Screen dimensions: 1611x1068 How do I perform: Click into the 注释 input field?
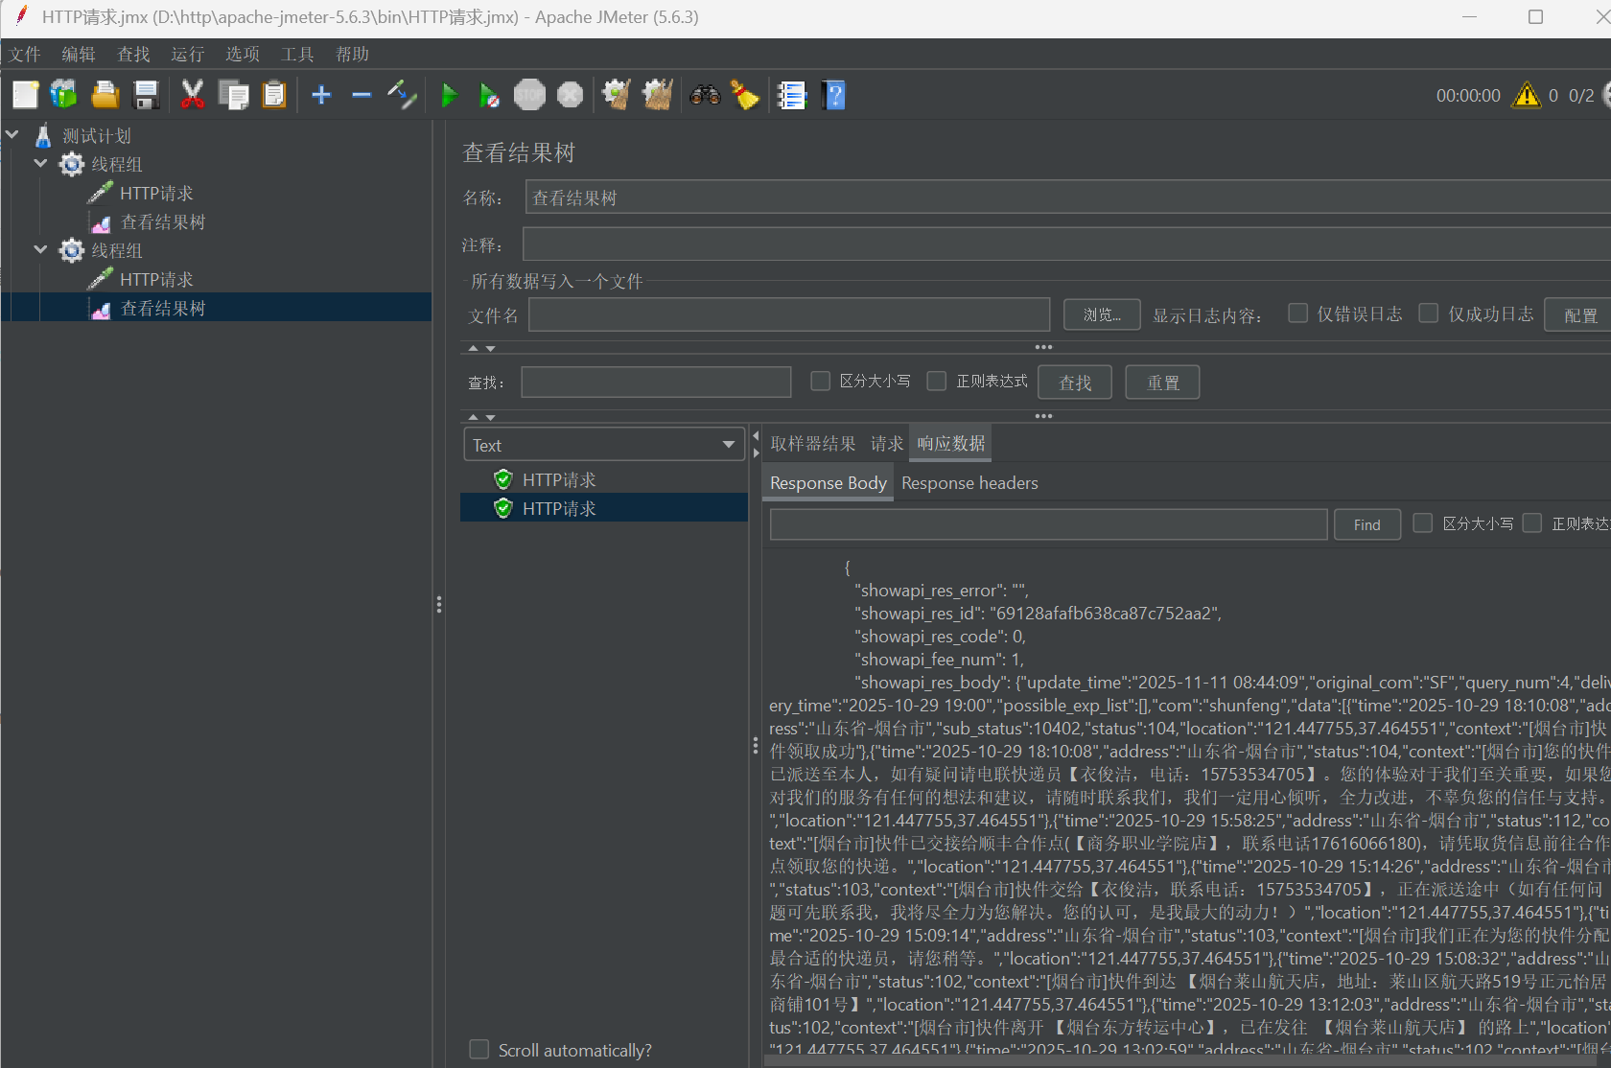click(x=1066, y=244)
